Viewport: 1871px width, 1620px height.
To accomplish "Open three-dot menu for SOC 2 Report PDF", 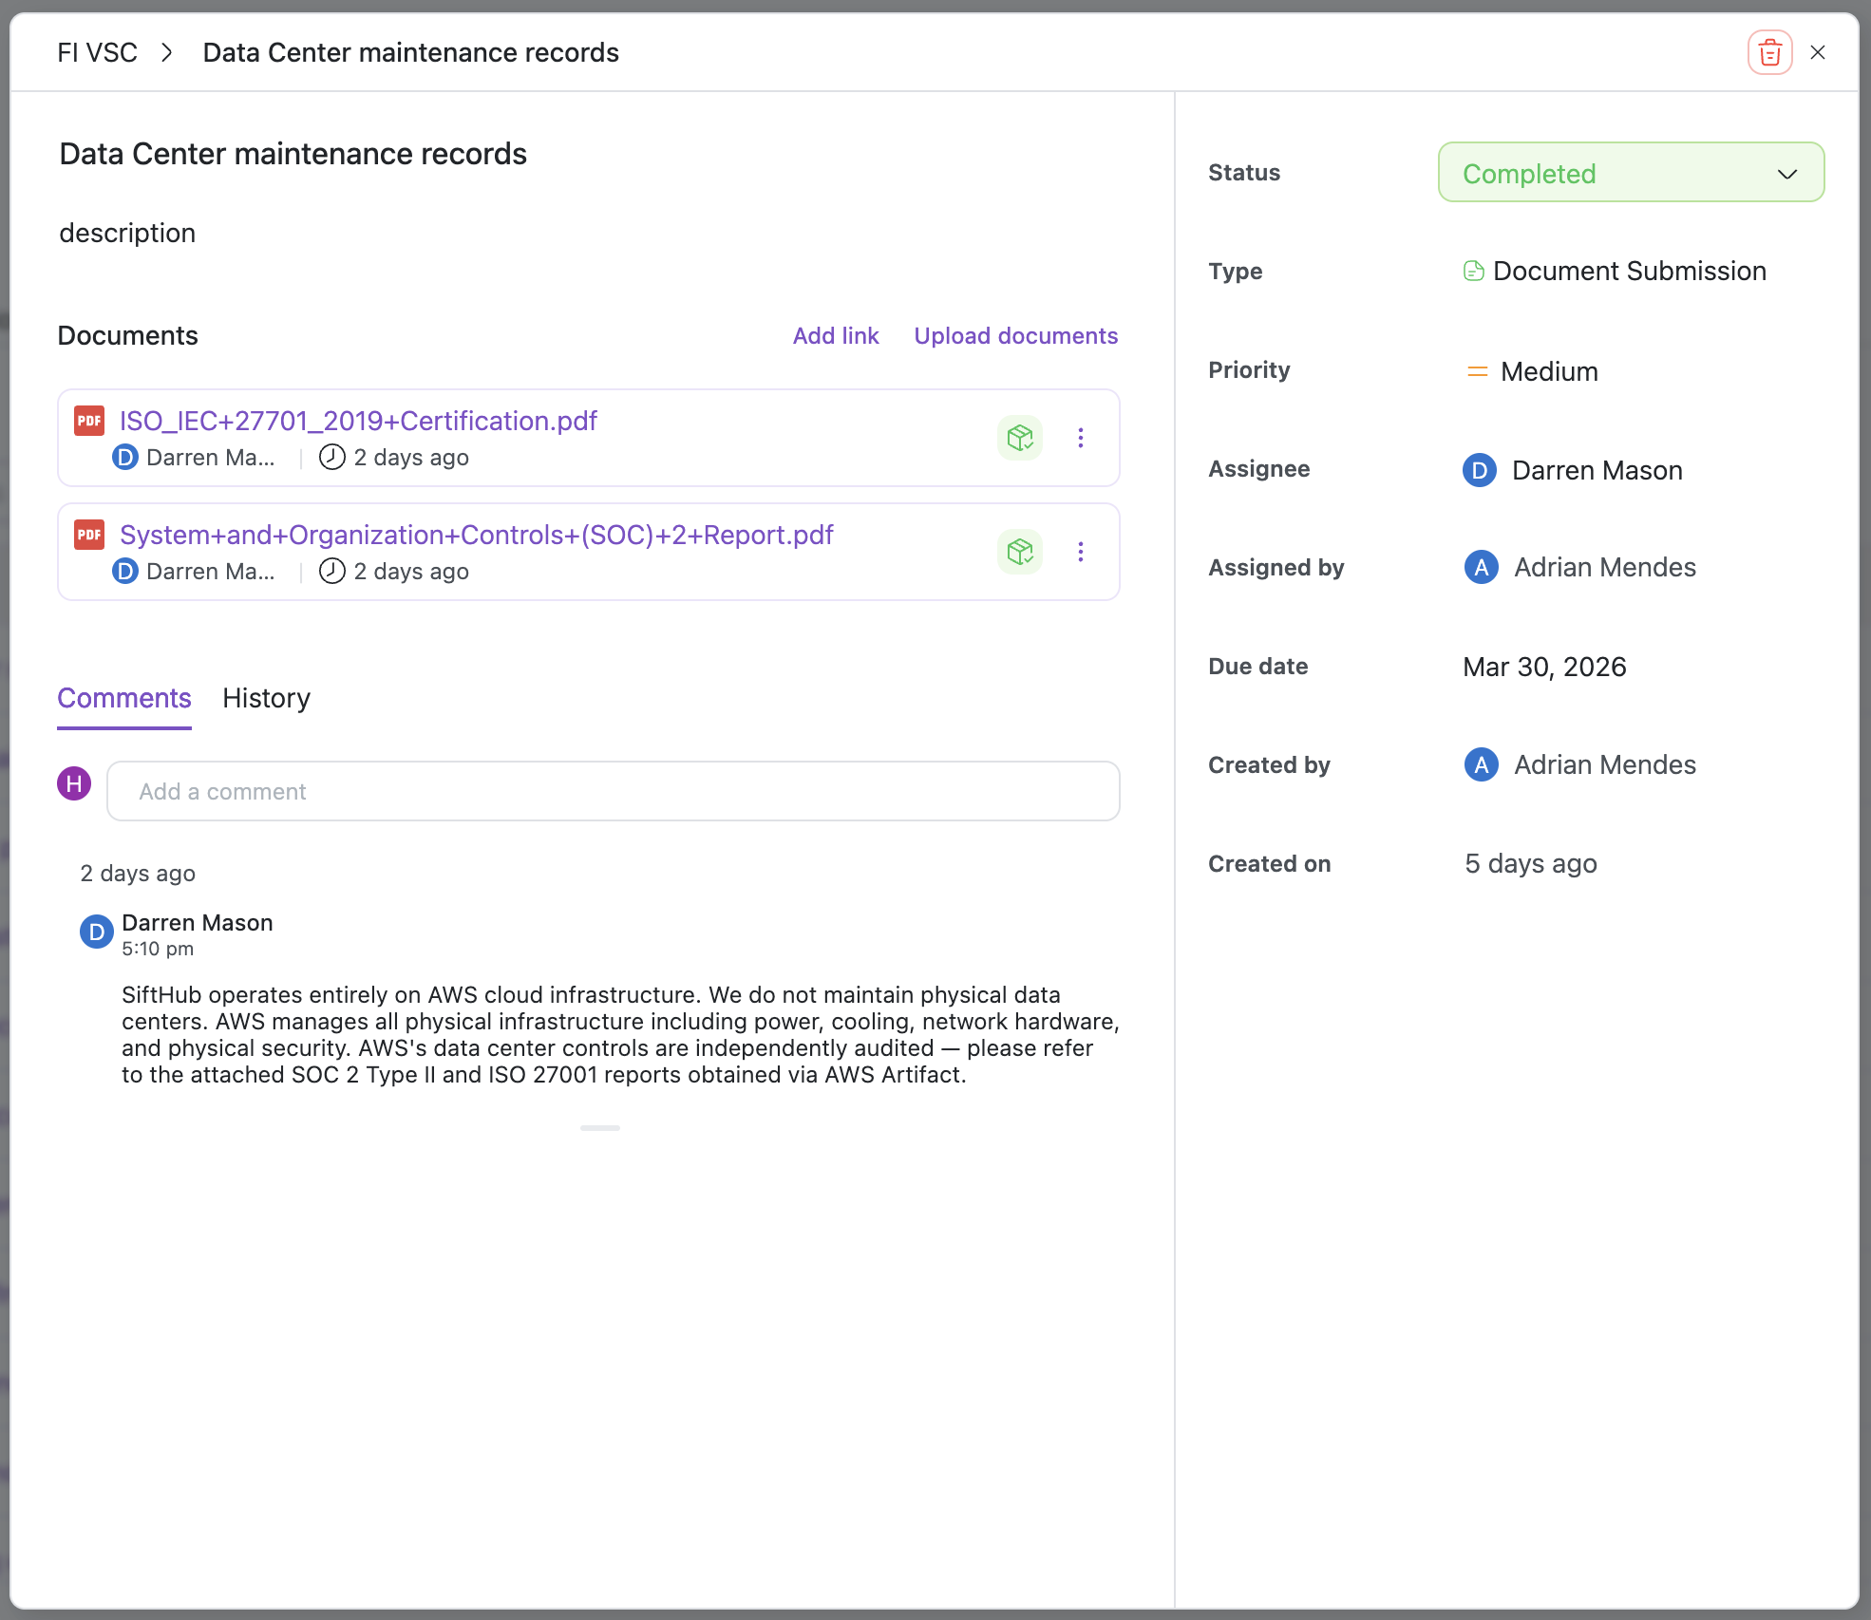I will pyautogui.click(x=1080, y=552).
